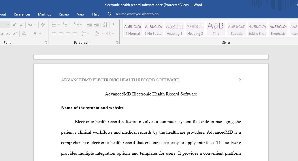Open the References tab
The width and height of the screenshot is (298, 161).
click(x=22, y=14)
